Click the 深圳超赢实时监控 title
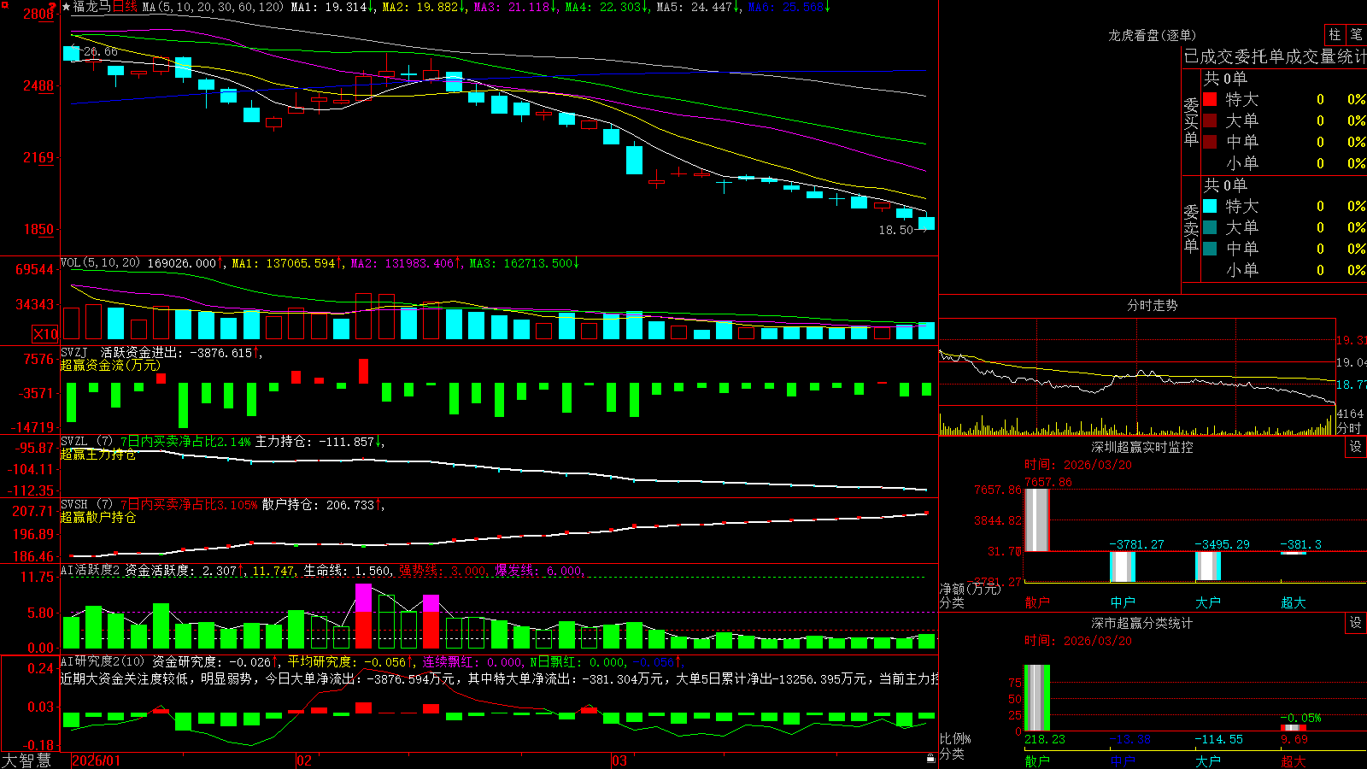This screenshot has height=769, width=1367. (1142, 447)
